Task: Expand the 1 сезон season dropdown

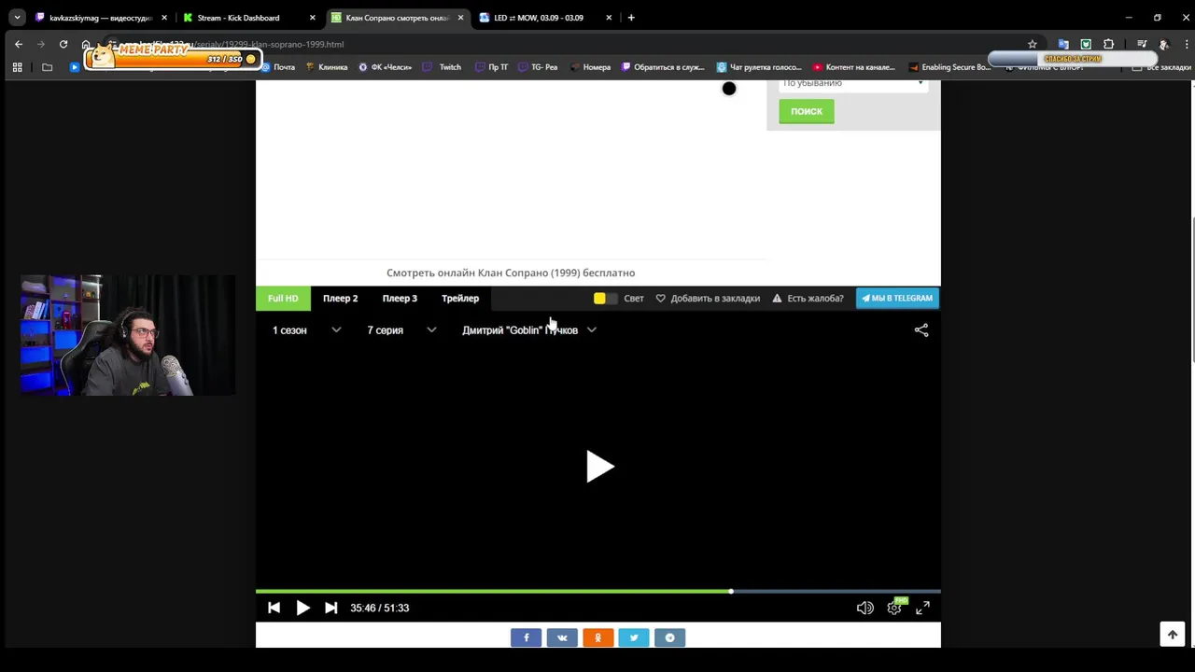Action: pos(306,330)
